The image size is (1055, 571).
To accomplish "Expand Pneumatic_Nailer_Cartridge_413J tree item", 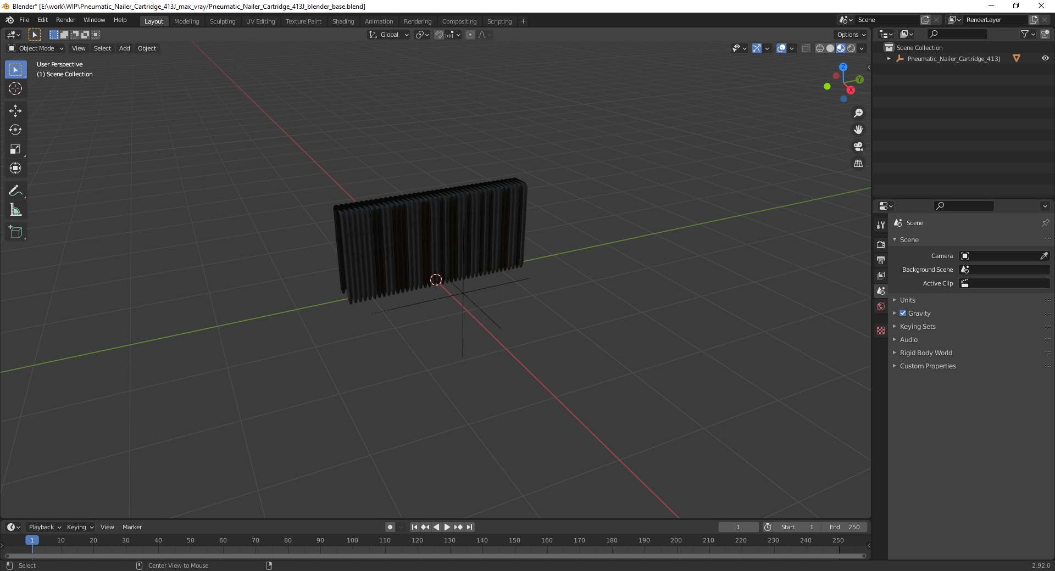I will pyautogui.click(x=889, y=58).
